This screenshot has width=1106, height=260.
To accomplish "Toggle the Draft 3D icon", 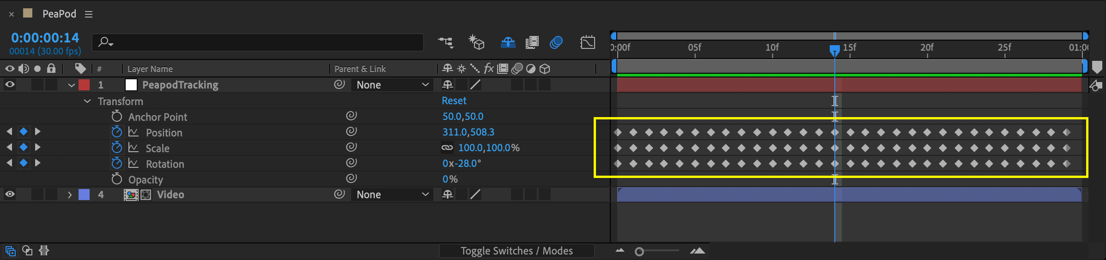I will pyautogui.click(x=476, y=43).
